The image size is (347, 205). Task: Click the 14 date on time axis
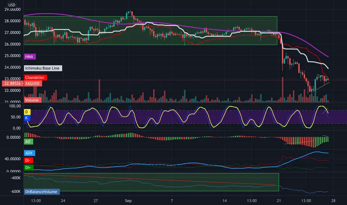click(225, 201)
